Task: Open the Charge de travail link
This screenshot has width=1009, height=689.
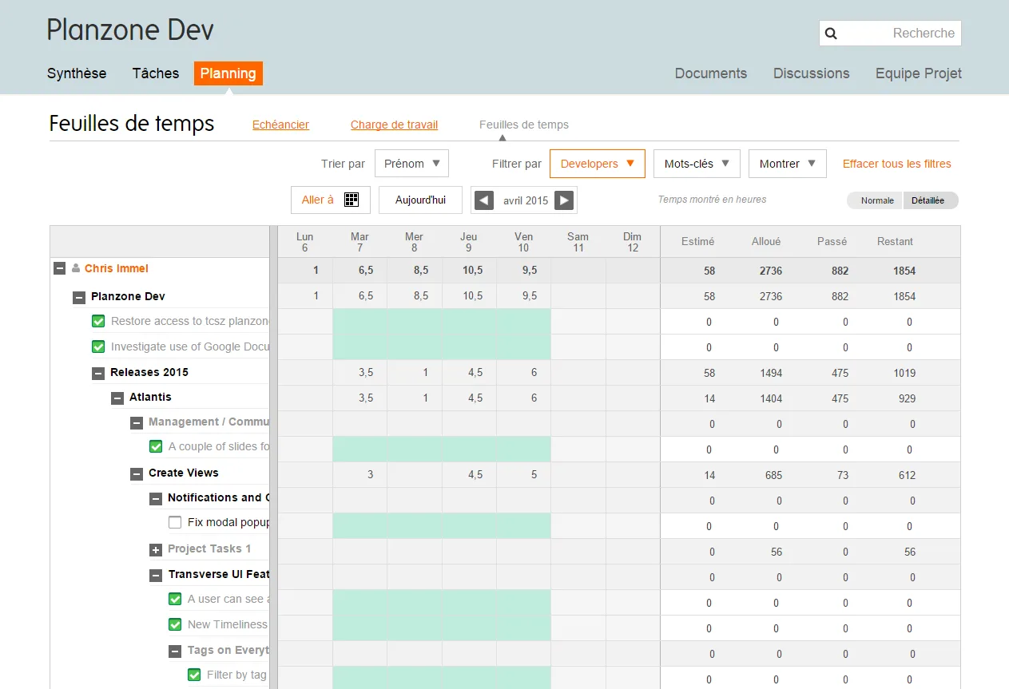Action: coord(394,125)
